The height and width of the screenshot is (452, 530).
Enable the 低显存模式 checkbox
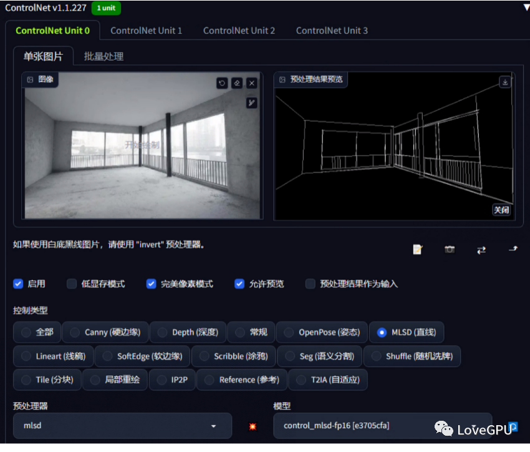pos(72,283)
